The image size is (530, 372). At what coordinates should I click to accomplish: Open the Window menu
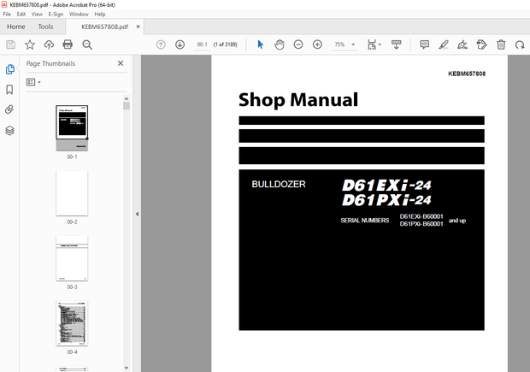[79, 15]
